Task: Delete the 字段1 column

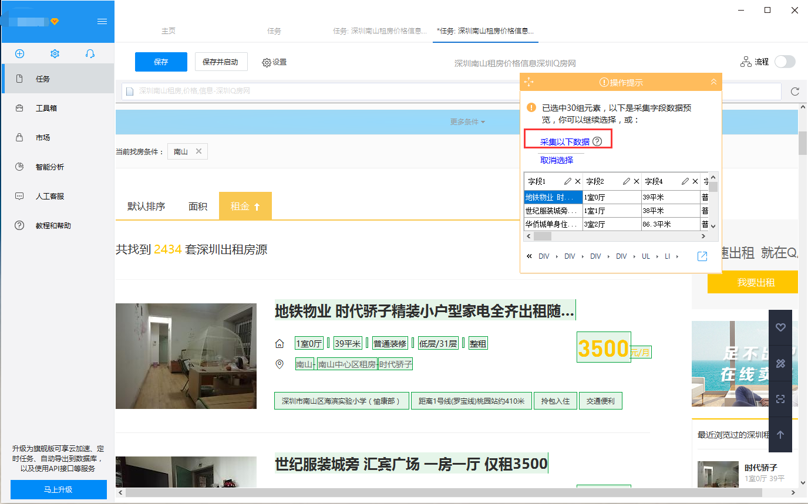Action: [x=578, y=182]
